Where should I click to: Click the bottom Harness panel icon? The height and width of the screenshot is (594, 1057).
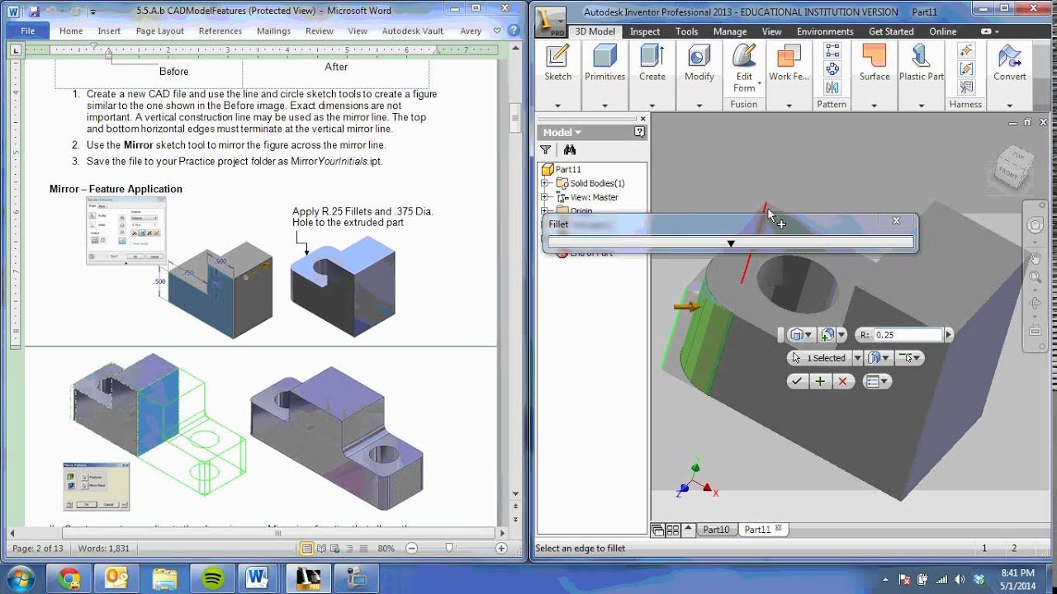click(965, 87)
